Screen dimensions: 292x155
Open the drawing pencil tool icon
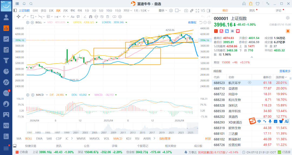[x=192, y=11]
